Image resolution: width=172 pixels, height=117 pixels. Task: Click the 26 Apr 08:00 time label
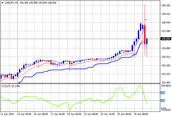pos(141,114)
